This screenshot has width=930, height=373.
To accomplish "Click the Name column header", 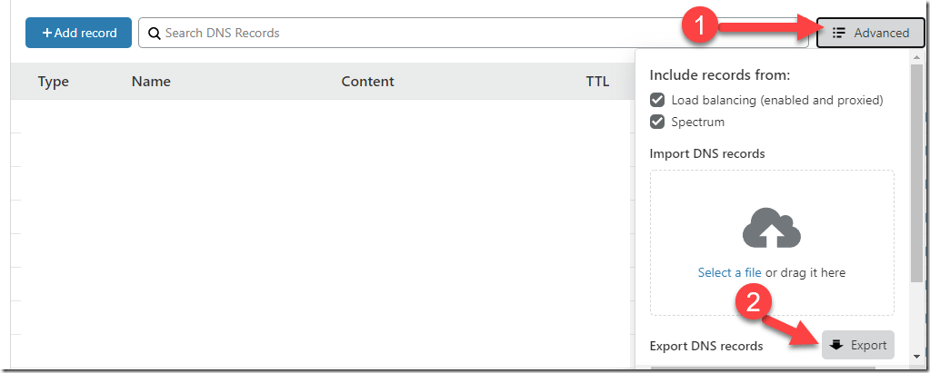I will click(x=151, y=82).
